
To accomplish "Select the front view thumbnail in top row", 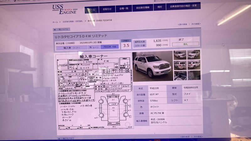I will point(194,55).
